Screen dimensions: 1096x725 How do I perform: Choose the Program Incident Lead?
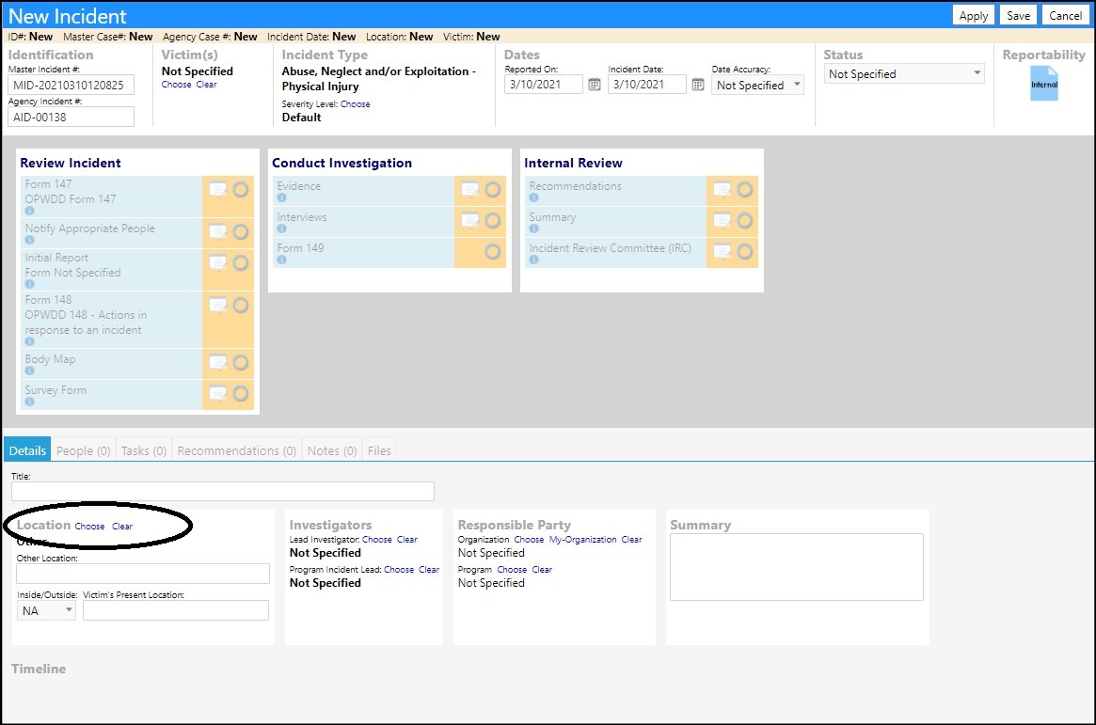coord(399,569)
